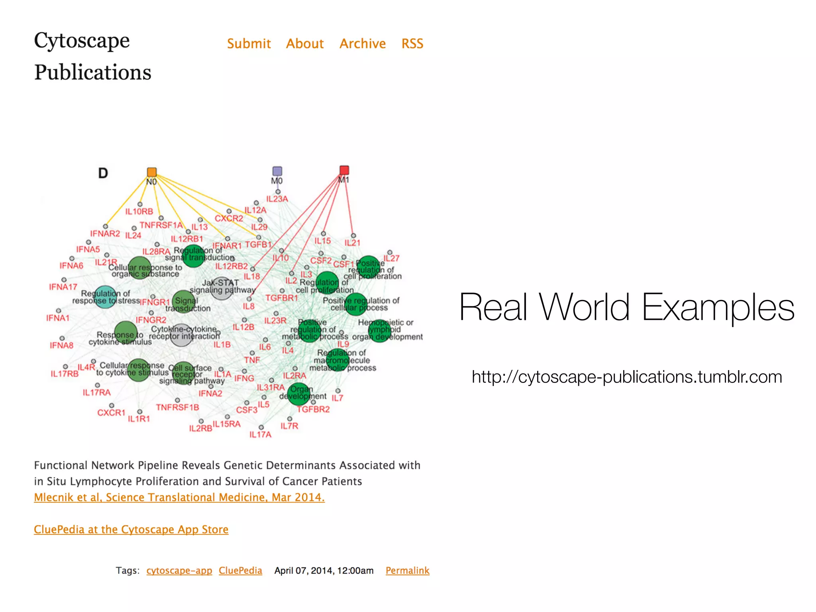
Task: Click the Cytoscape Publications site title
Action: click(x=92, y=56)
